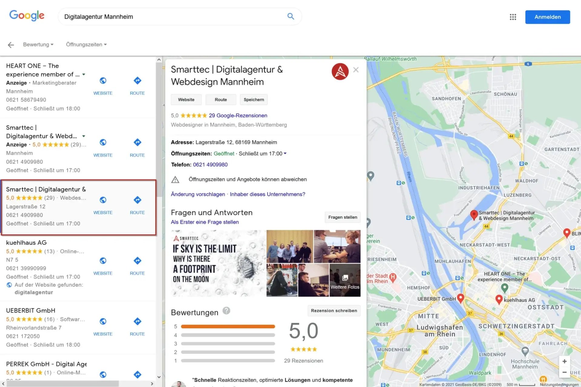Click the Anmelden button
The width and height of the screenshot is (581, 387).
pos(547,17)
